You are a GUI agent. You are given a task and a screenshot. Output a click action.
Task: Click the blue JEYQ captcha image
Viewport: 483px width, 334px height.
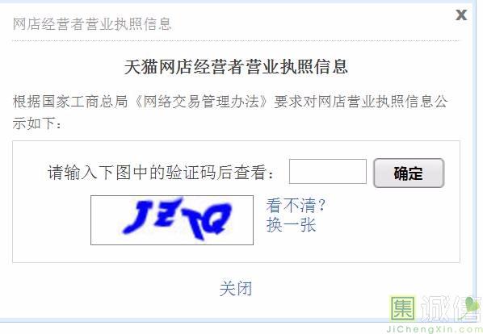(x=172, y=220)
